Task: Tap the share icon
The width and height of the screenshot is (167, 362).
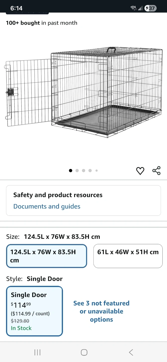Action: pyautogui.click(x=156, y=171)
